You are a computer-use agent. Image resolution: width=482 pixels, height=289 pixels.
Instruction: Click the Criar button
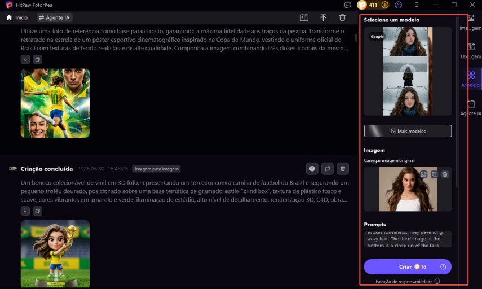tap(408, 267)
